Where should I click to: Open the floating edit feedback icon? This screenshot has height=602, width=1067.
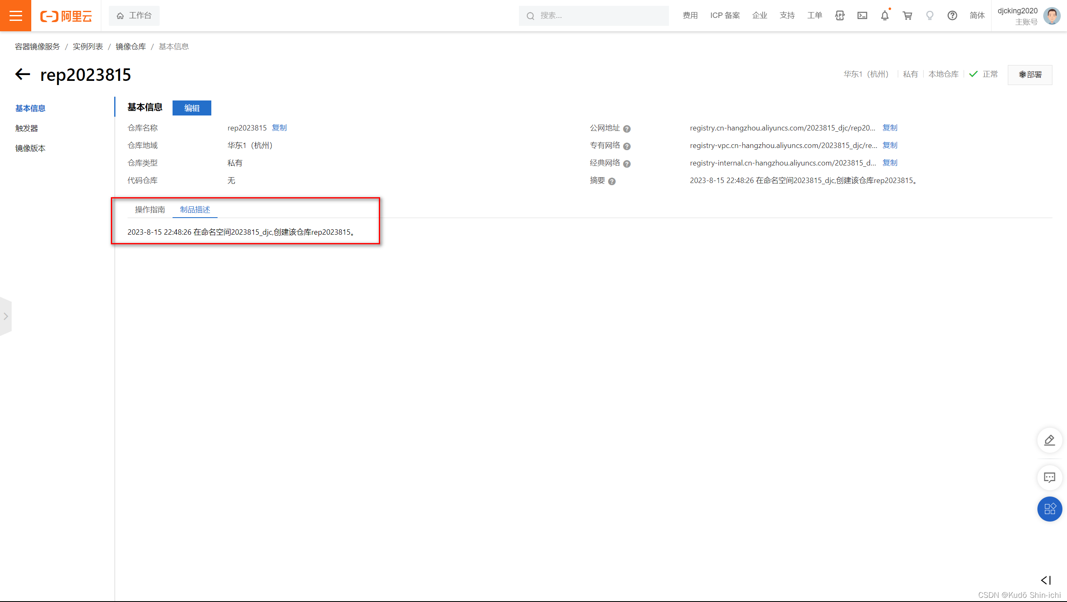[x=1049, y=440]
